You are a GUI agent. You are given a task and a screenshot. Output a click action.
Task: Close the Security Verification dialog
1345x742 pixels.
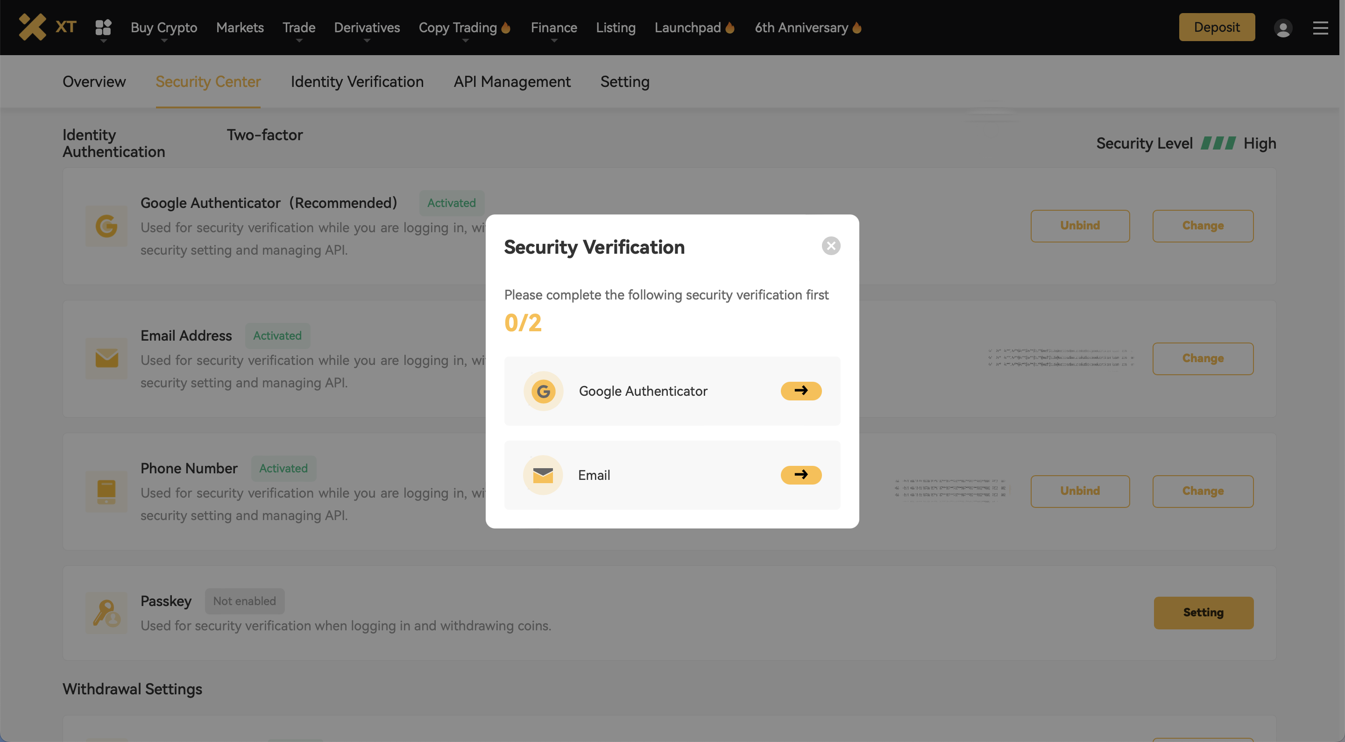831,246
